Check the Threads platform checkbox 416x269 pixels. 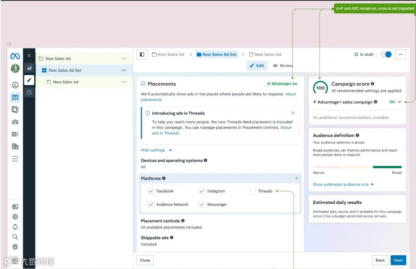pos(253,191)
